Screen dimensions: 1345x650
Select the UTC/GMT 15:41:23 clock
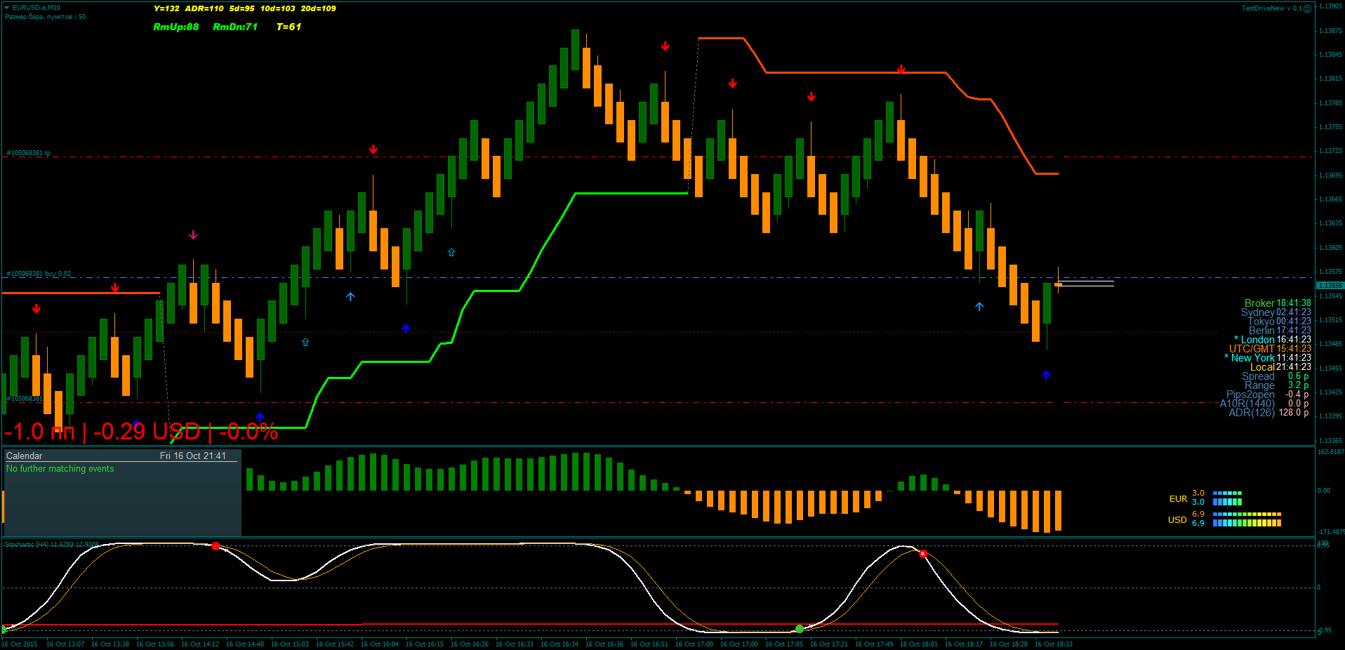(x=1270, y=349)
